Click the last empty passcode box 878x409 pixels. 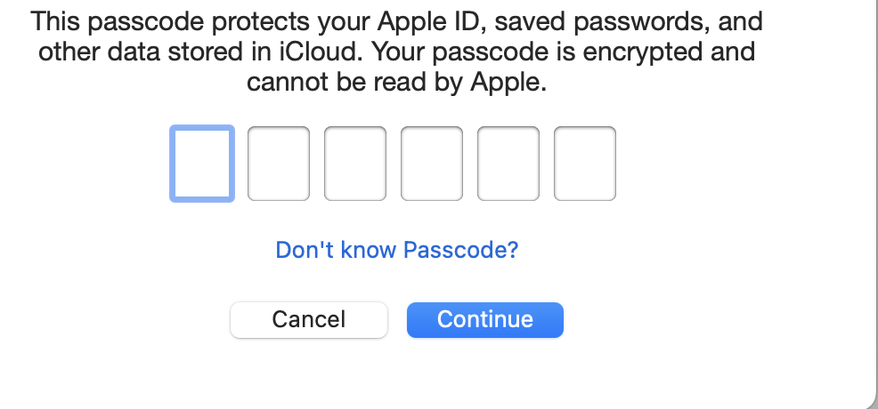[x=585, y=164]
